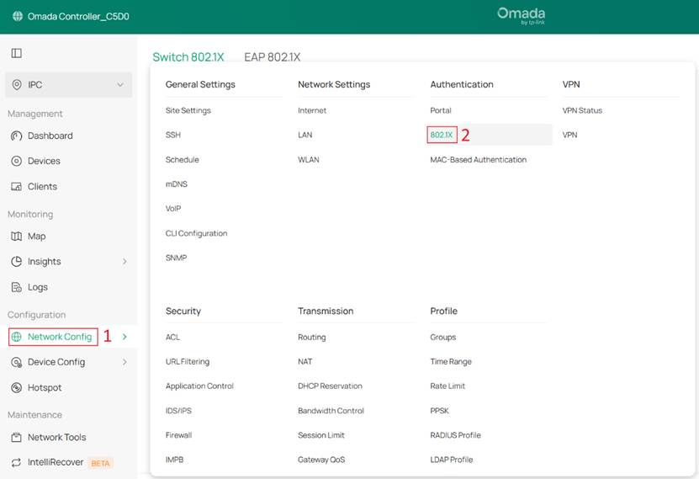Click the Map icon under Monitoring

point(16,237)
